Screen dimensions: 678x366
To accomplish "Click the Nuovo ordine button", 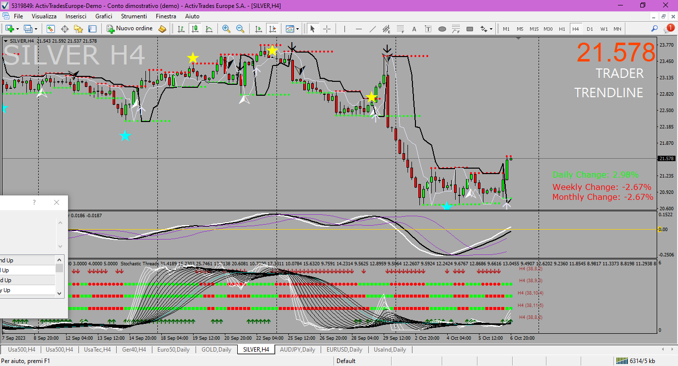I will point(130,29).
